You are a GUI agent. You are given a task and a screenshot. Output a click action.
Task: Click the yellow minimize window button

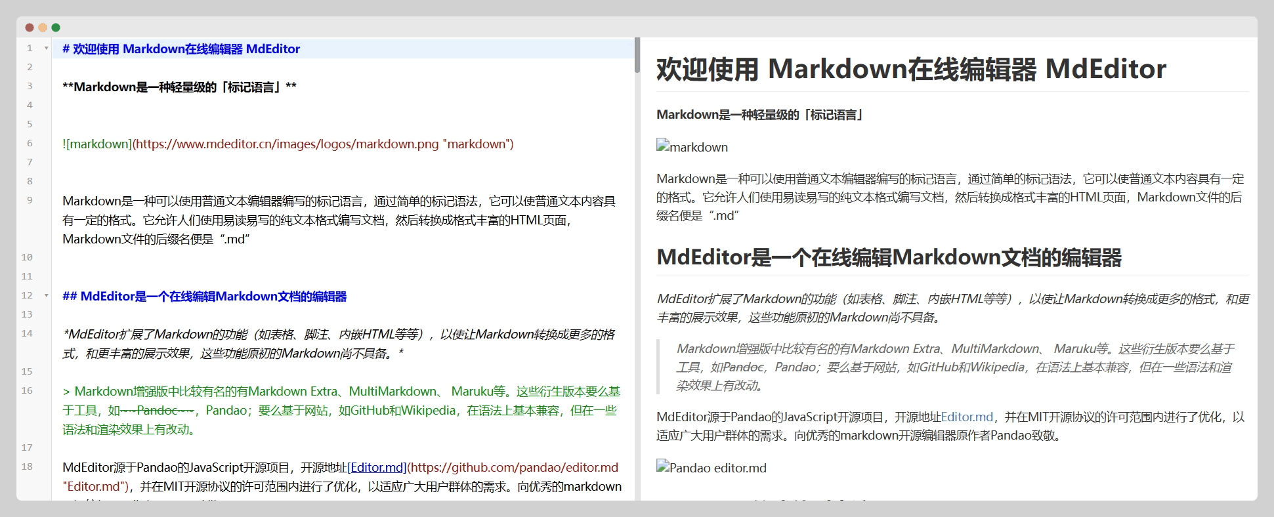tap(43, 28)
